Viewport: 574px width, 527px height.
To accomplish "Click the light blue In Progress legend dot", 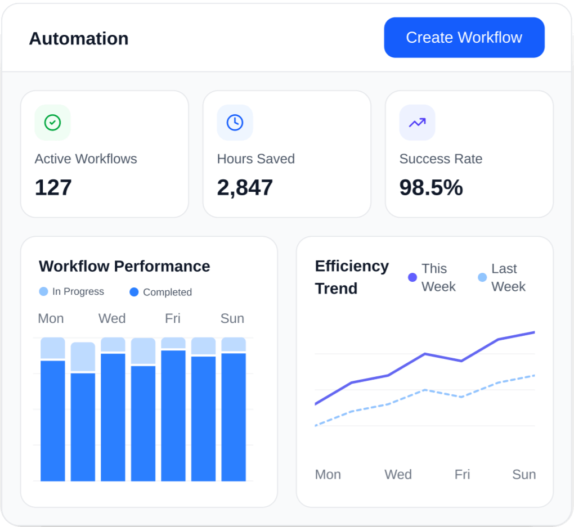I will 43,291.
